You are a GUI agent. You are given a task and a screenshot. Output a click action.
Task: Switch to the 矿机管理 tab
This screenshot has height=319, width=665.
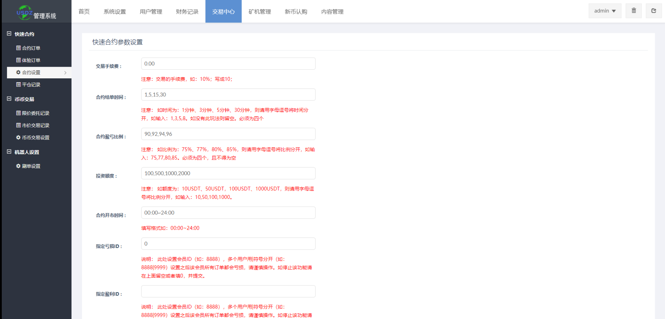(x=260, y=11)
